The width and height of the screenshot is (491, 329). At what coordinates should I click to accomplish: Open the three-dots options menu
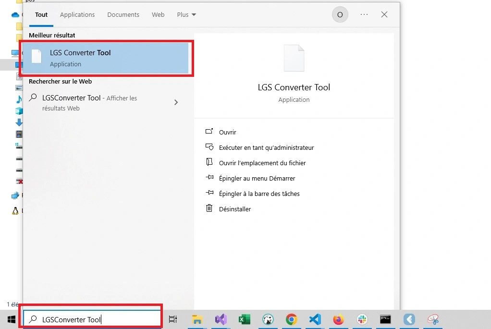tap(364, 14)
